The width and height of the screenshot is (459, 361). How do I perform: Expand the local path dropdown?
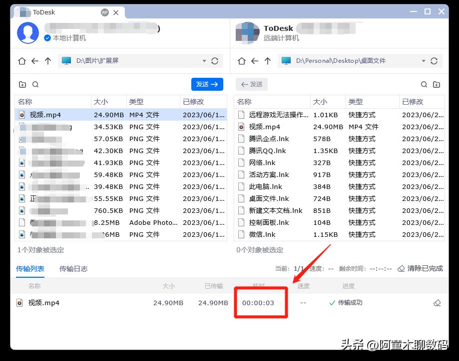(204, 60)
